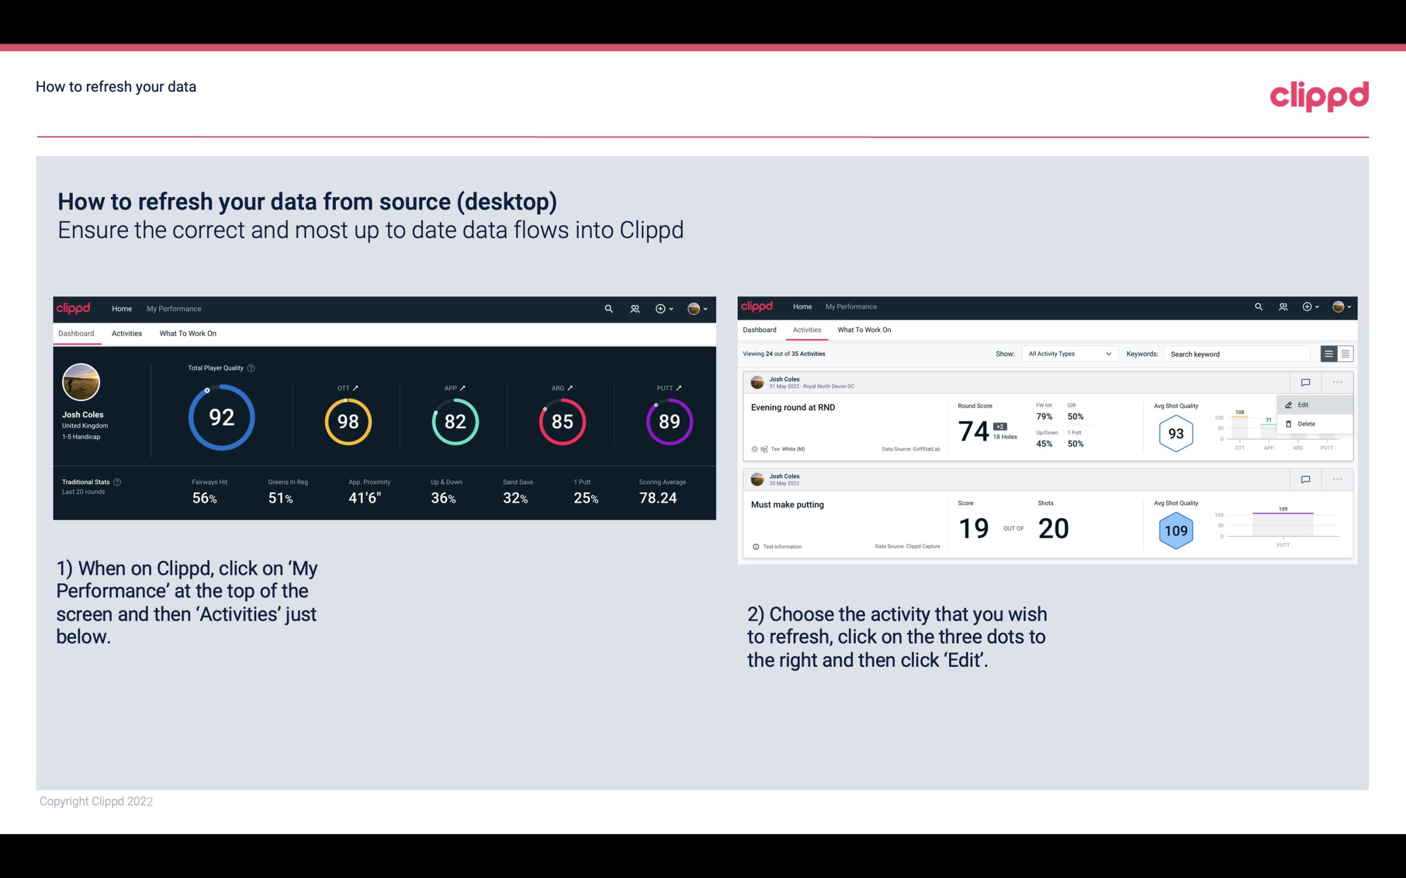This screenshot has width=1406, height=878.
Task: Select the Activities tab under My Performance
Action: 127,332
